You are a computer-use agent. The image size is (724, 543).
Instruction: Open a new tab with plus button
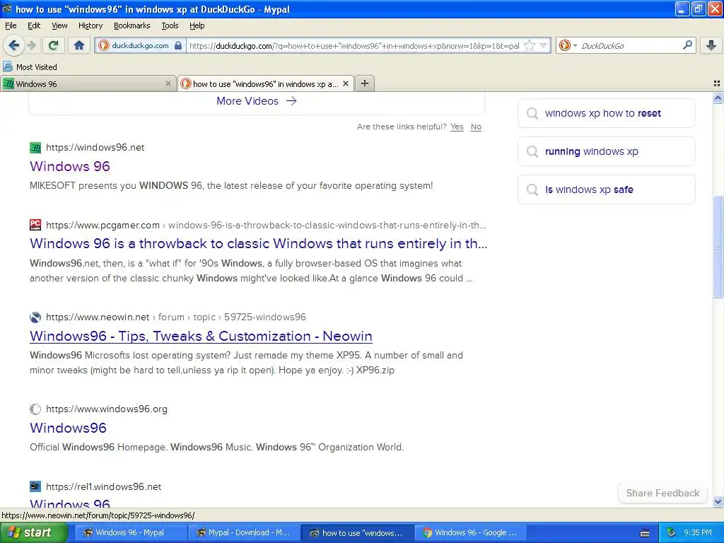(365, 83)
